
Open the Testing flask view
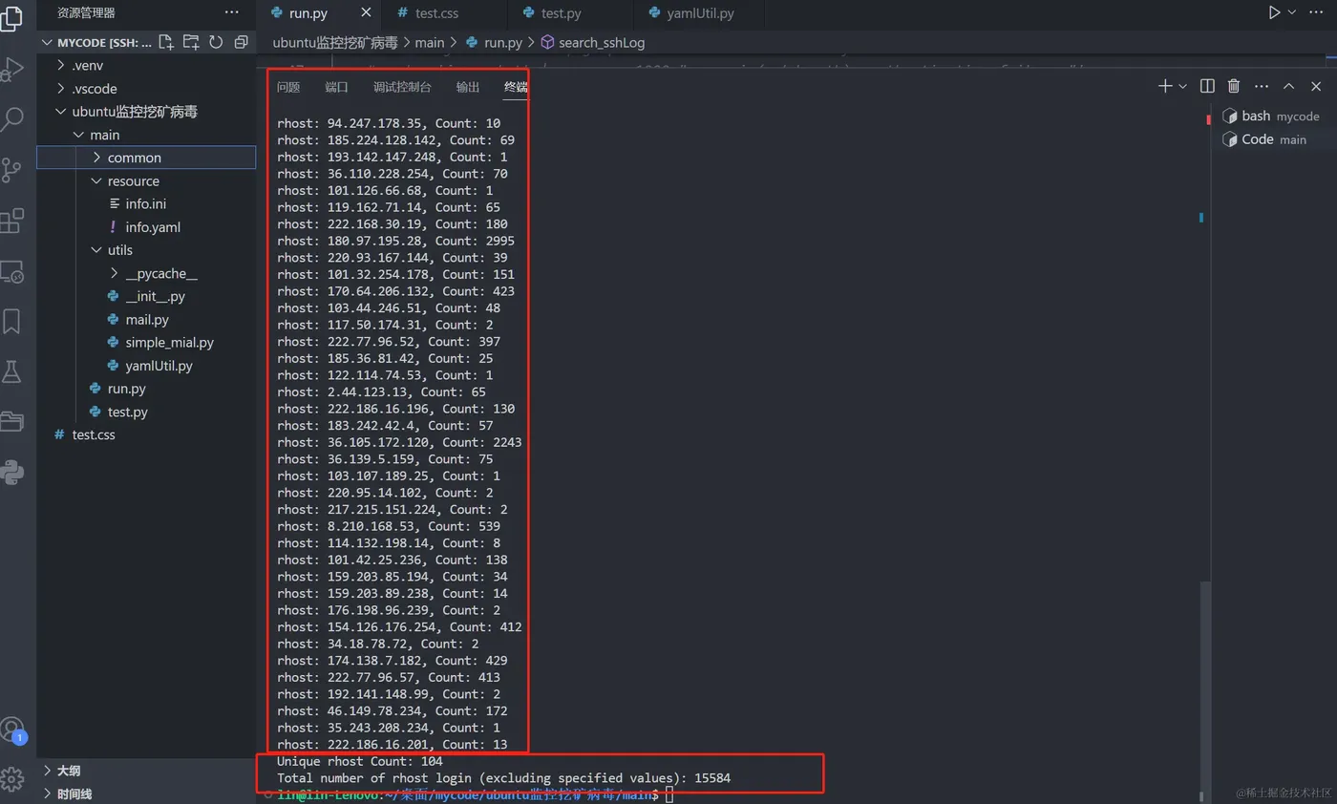click(x=11, y=371)
